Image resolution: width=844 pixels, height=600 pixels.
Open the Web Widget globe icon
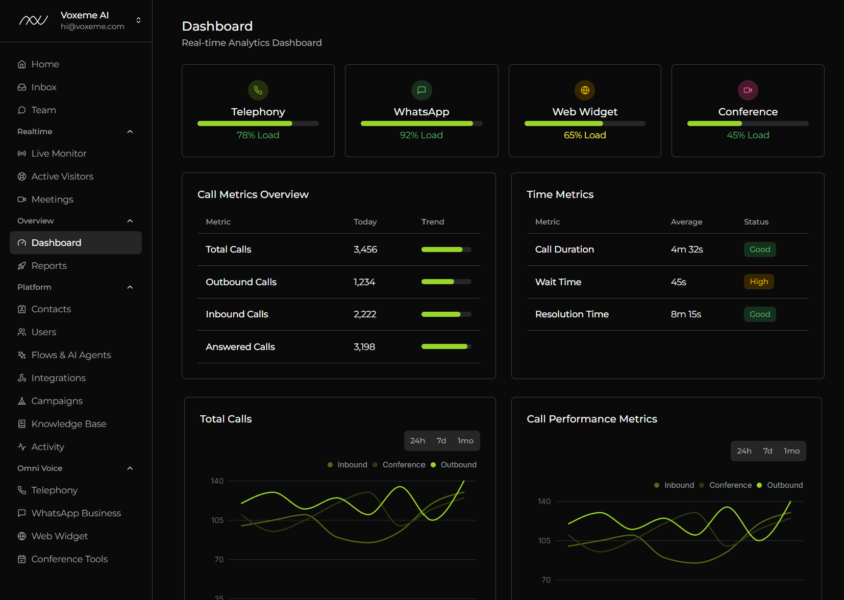[x=585, y=90]
